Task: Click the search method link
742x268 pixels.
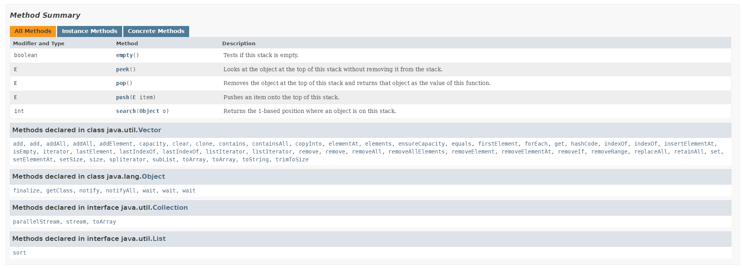Action: 126,111
